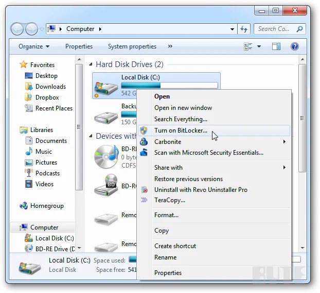320x293 pixels.
Task: Click the Forward navigation arrow button
Action: 31,29
